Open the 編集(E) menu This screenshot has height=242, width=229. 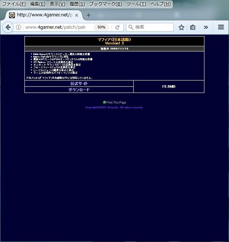[38, 4]
